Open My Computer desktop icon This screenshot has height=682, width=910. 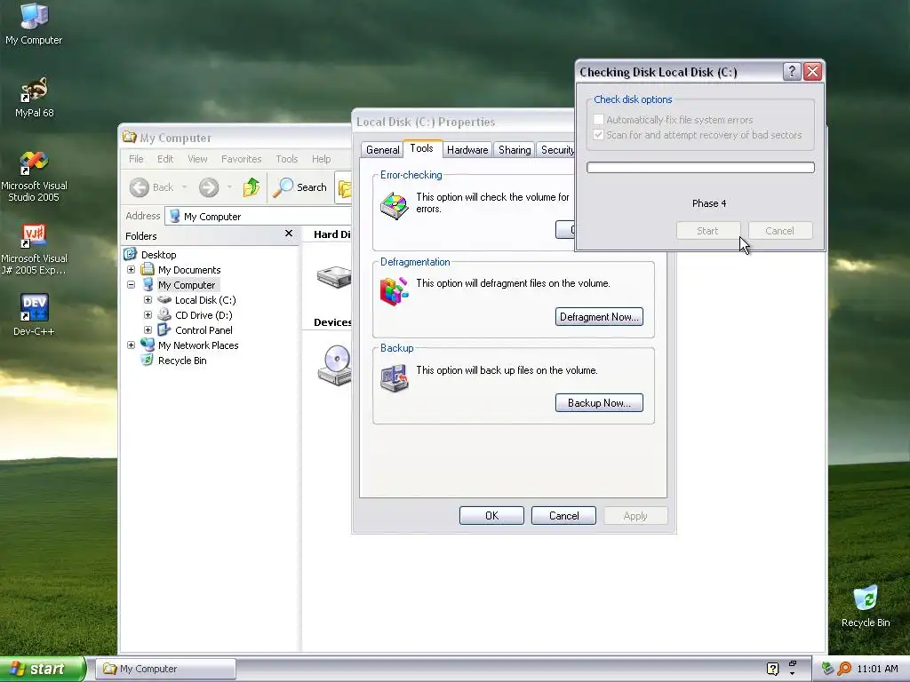click(34, 24)
